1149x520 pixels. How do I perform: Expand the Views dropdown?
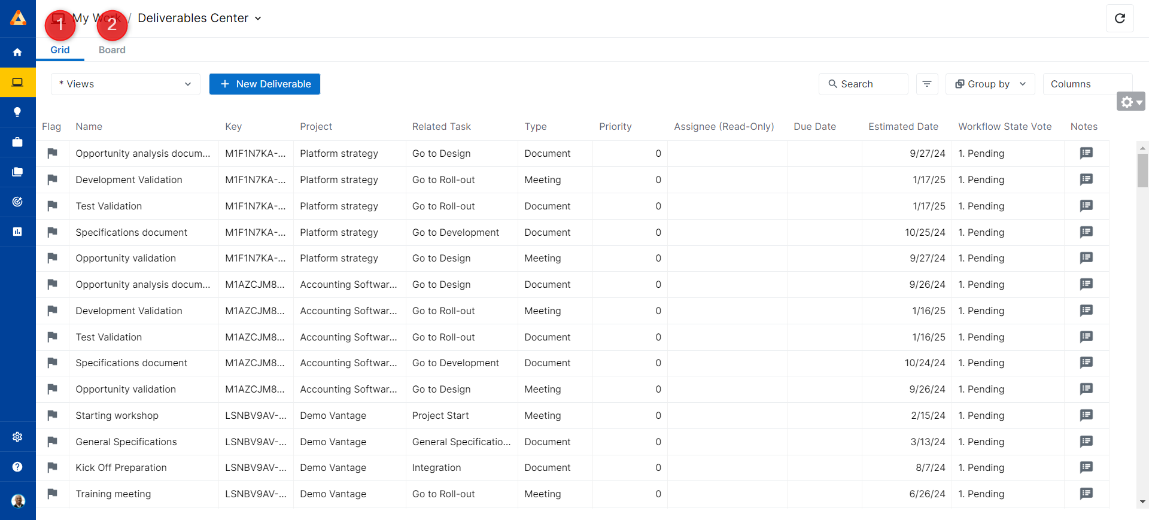pos(126,84)
